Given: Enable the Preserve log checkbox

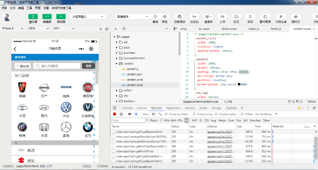Looking at the screenshot, I should 194,114.
